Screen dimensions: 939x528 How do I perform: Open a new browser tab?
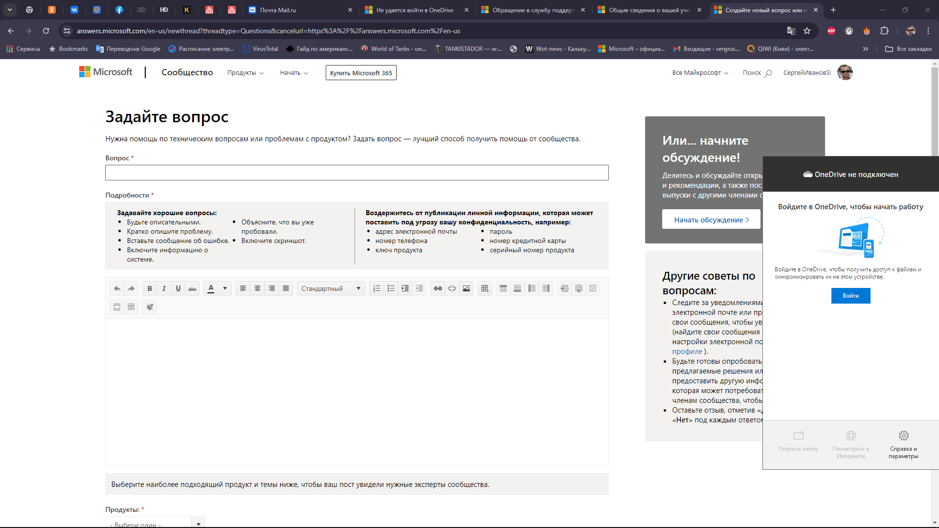tap(833, 10)
